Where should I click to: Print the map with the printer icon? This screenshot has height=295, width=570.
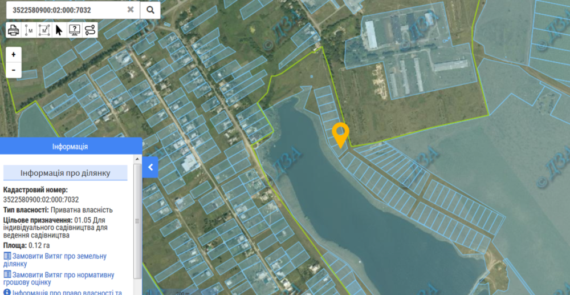click(14, 30)
